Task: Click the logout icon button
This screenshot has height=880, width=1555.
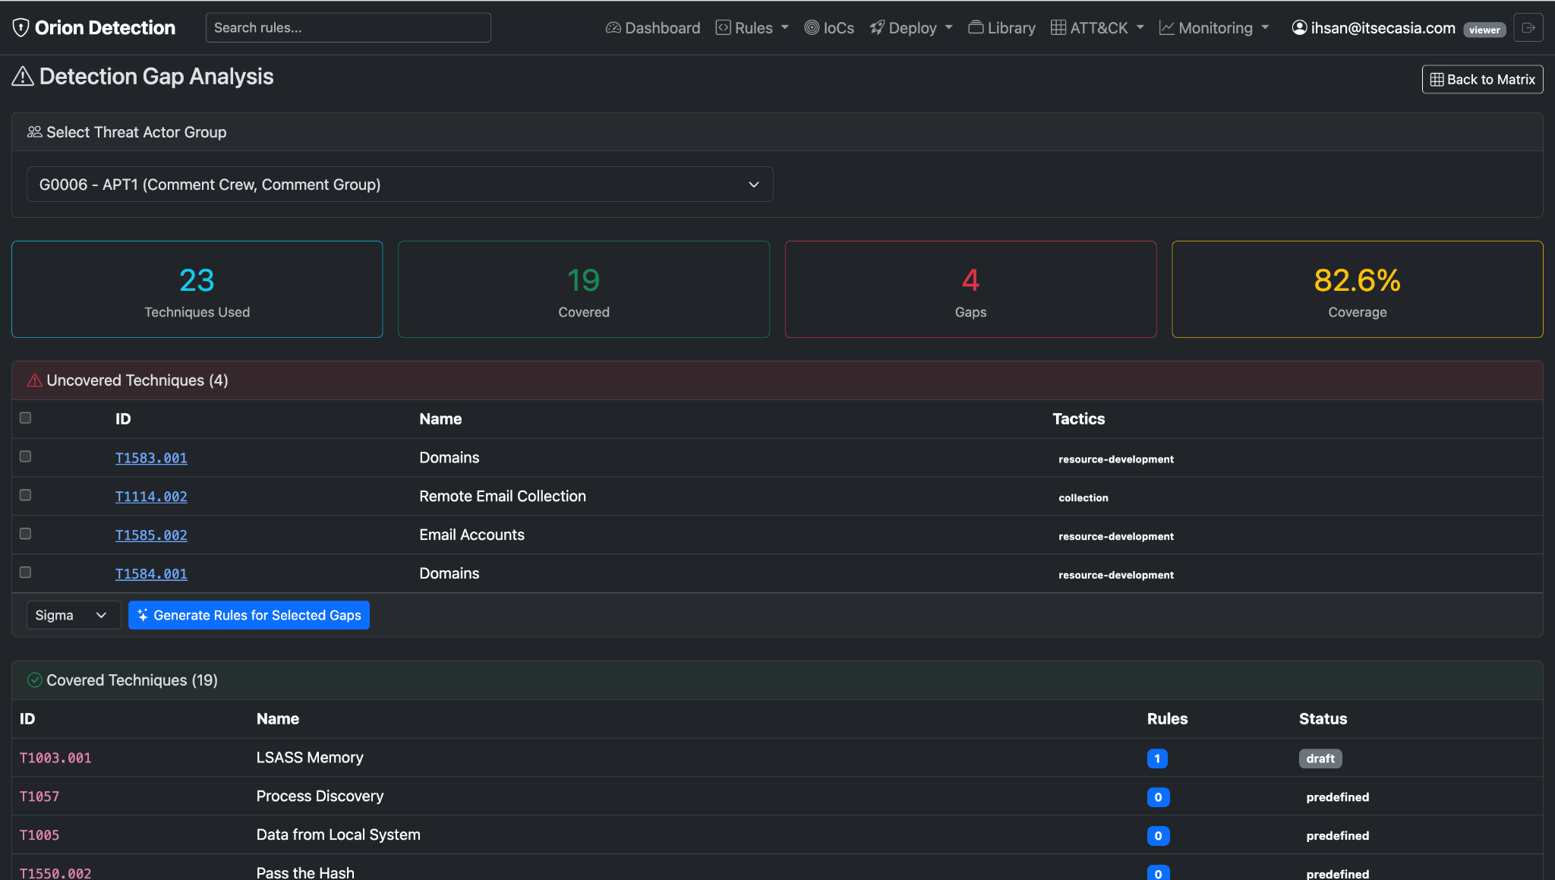Action: [1528, 28]
